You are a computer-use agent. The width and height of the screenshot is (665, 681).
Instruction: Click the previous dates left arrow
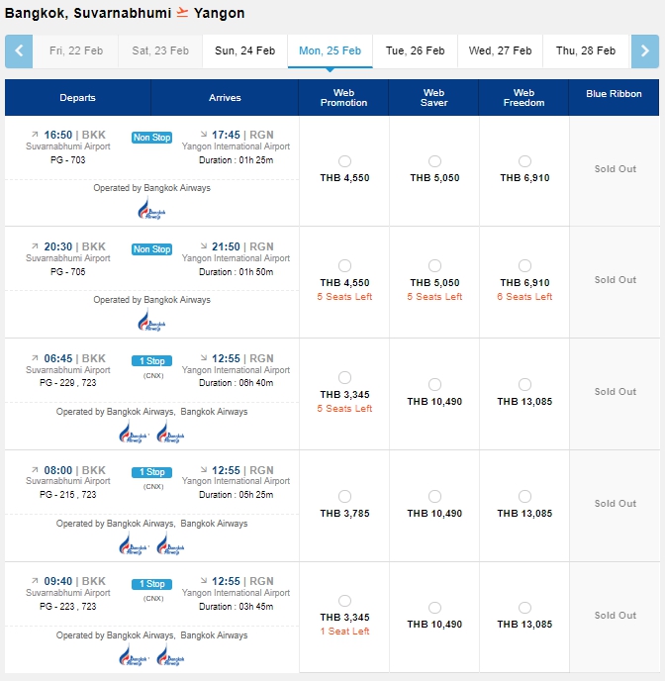[19, 51]
